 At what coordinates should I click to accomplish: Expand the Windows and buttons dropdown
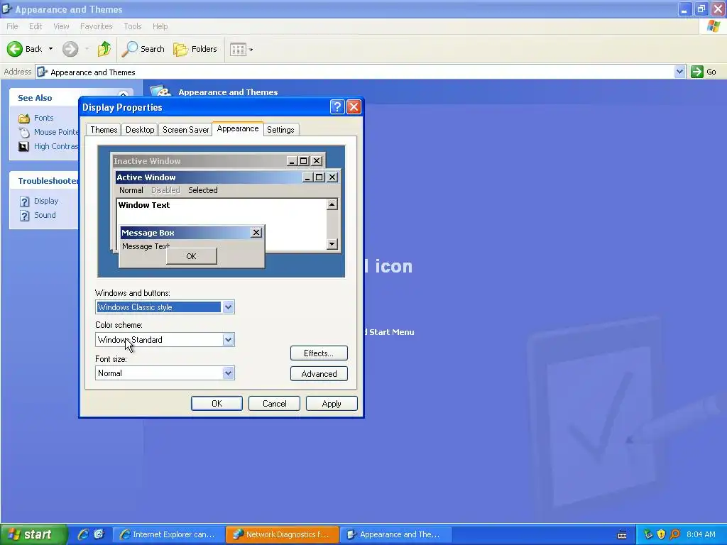(228, 307)
